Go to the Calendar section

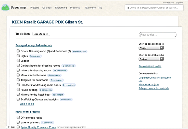click(47, 8)
